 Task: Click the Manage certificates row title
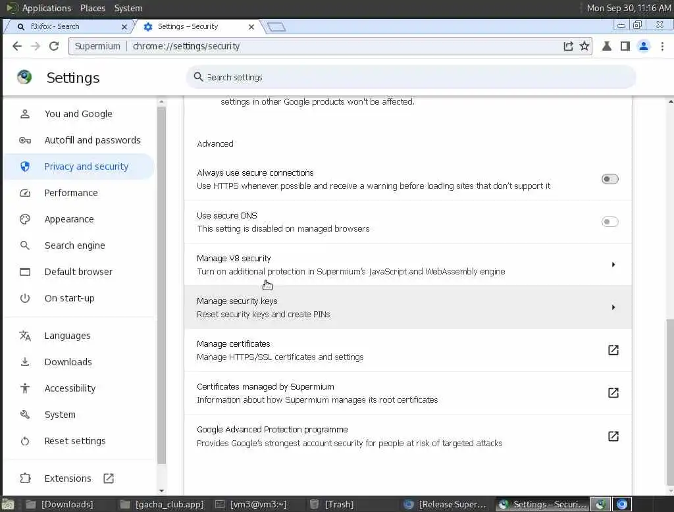click(x=234, y=344)
